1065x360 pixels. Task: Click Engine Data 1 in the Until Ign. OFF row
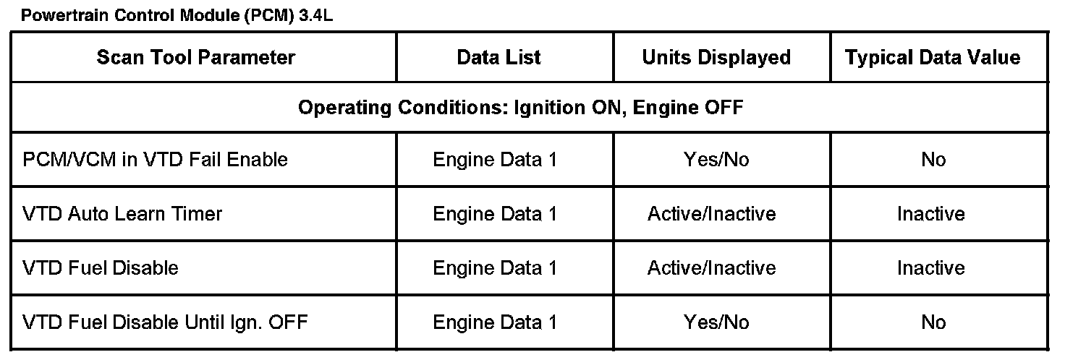[x=495, y=322]
